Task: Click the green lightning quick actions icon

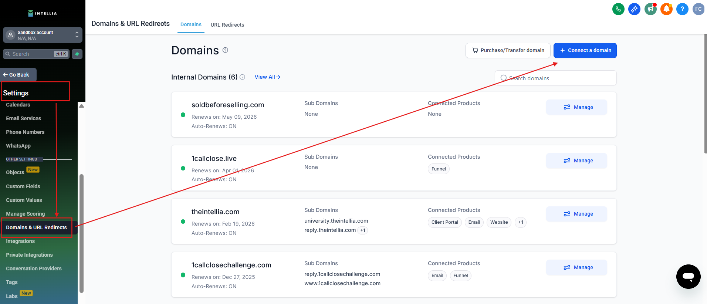Action: [x=77, y=54]
